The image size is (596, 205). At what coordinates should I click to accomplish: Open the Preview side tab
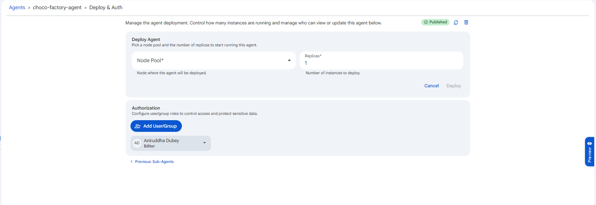[x=590, y=152]
